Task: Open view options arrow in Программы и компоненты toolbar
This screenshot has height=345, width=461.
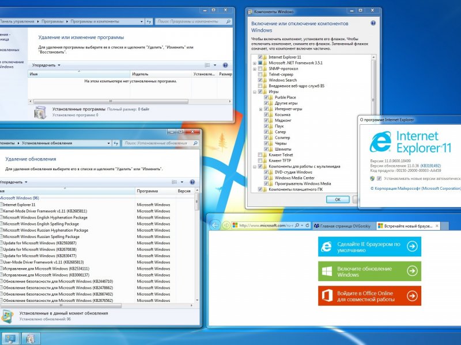Action: click(x=215, y=65)
